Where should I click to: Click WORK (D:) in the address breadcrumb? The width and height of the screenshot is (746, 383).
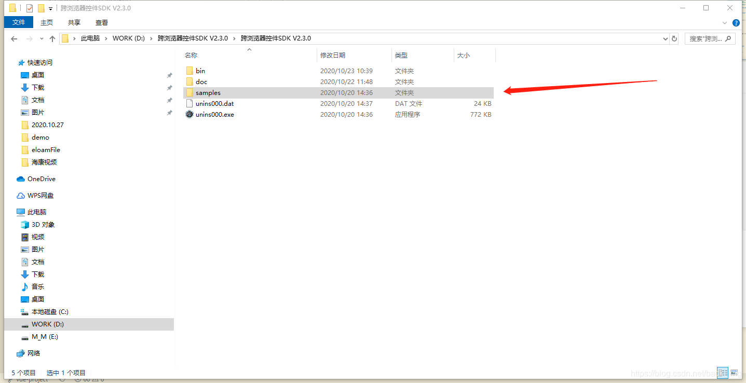point(128,38)
